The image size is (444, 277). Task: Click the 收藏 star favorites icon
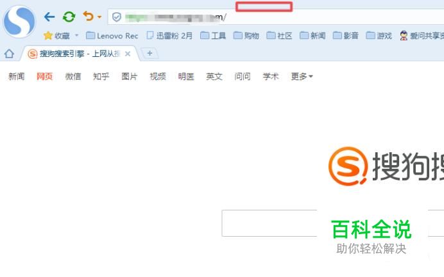tap(48, 36)
